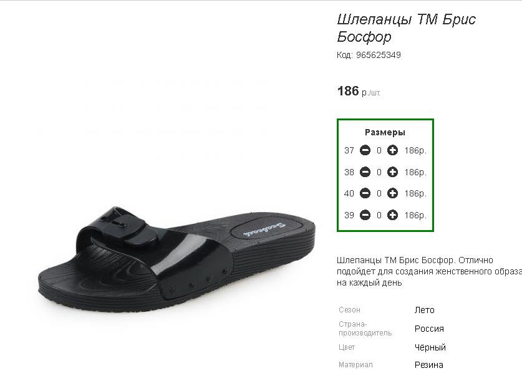The height and width of the screenshot is (386, 522).
Task: Reduce quantity for size 40
Action: [x=365, y=193]
